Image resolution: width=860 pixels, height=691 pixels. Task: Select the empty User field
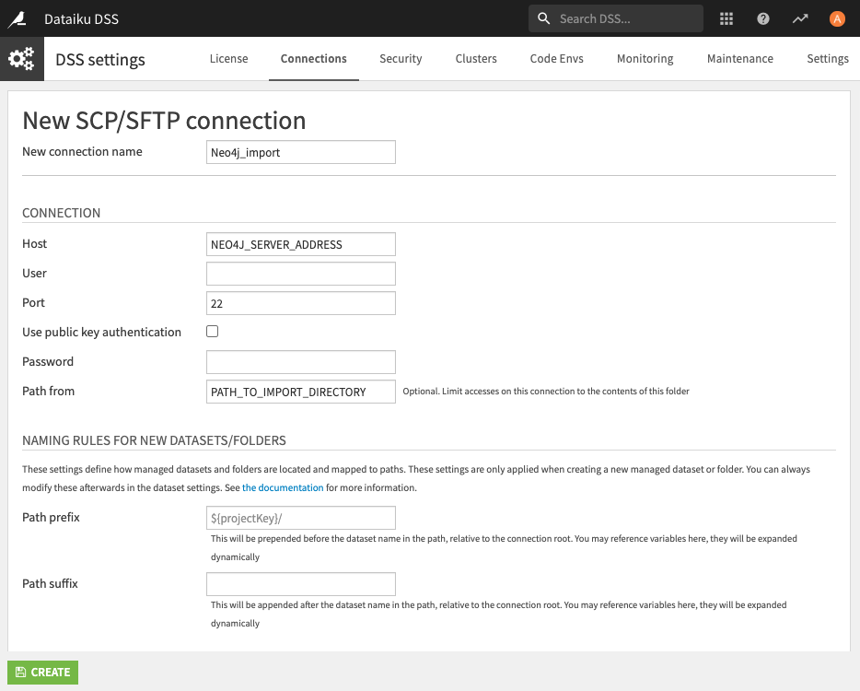coord(301,274)
